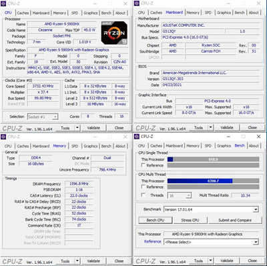The image size is (267, 266).
Task: Enable the Single Thread Reference checkbox
Action: (144, 165)
